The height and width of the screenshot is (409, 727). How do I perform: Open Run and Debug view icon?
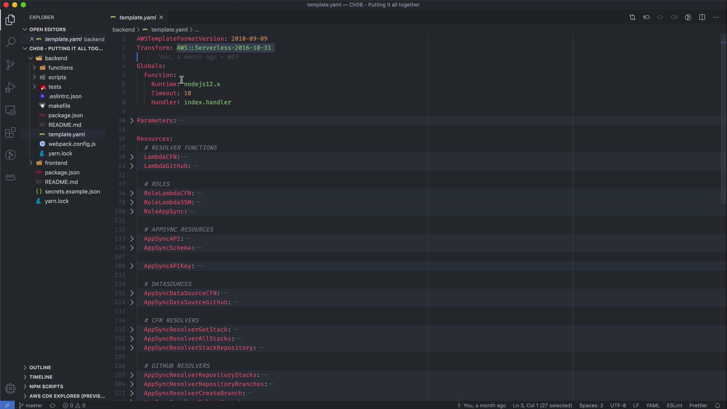tap(10, 87)
